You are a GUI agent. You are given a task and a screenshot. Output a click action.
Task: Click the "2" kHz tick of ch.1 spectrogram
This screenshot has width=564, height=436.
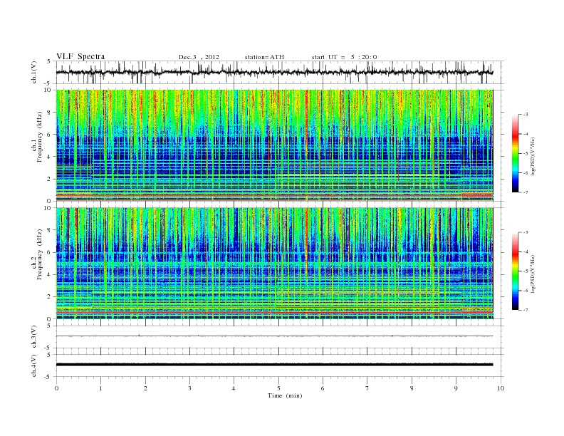[49, 179]
